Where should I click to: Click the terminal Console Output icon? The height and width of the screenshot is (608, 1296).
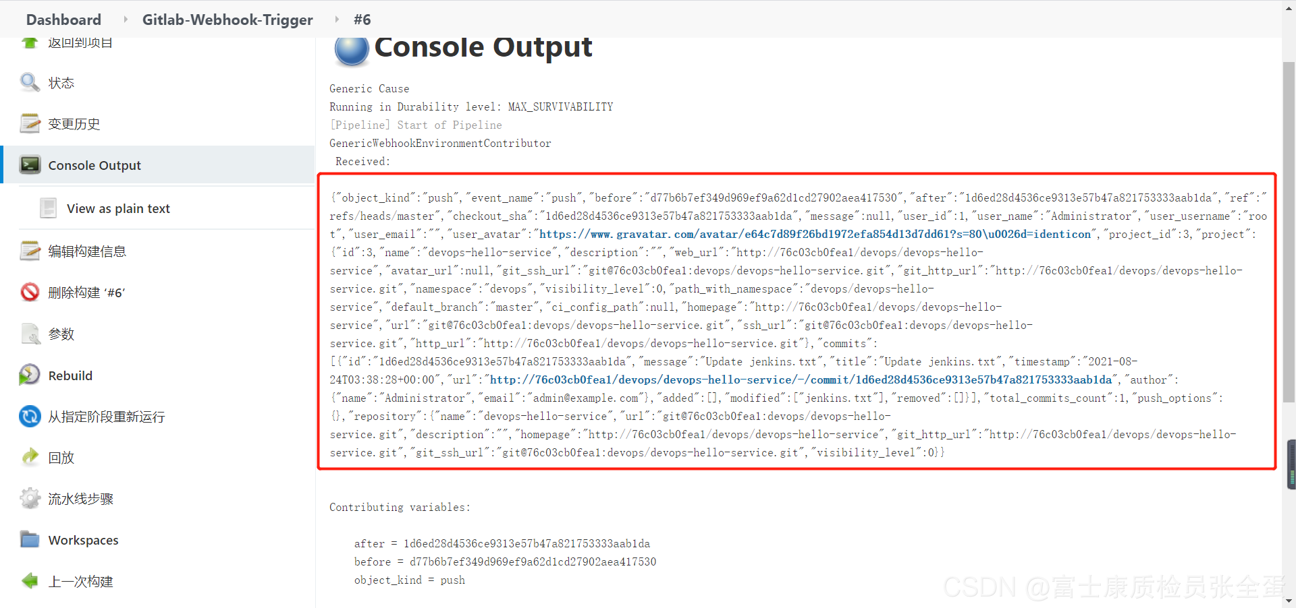tap(30, 165)
